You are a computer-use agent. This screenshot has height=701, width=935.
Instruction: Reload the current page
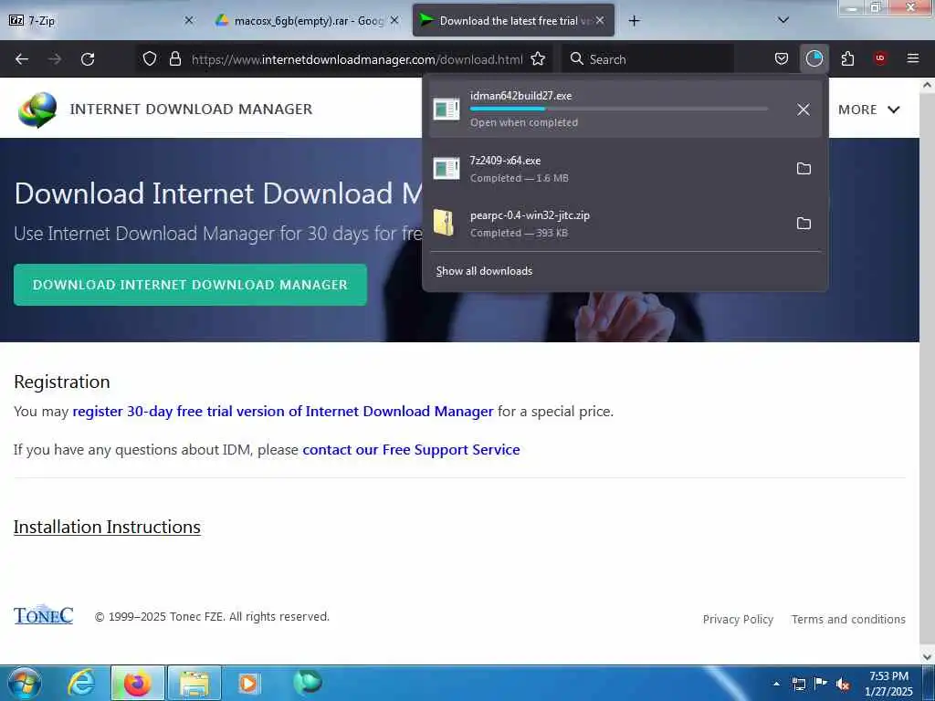click(x=88, y=59)
